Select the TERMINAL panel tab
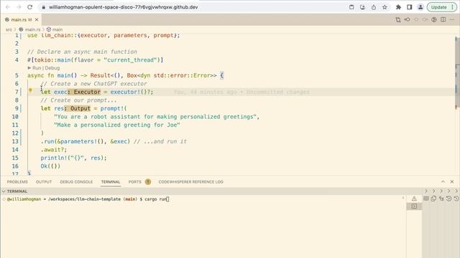Image resolution: width=460 pixels, height=258 pixels. [x=111, y=181]
